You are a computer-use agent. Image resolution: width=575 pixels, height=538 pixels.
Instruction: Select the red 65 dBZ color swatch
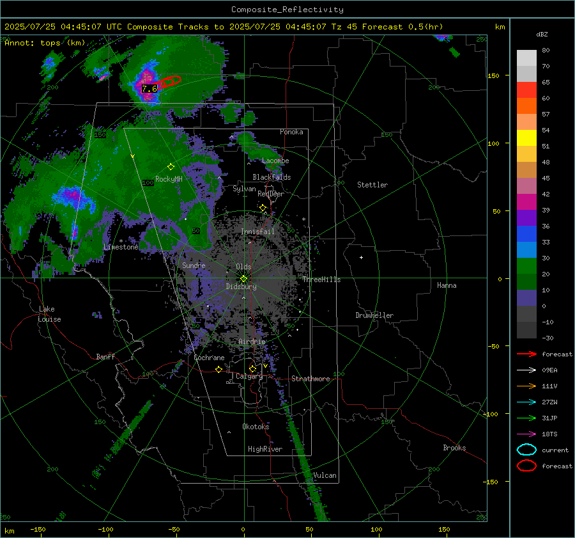click(526, 90)
